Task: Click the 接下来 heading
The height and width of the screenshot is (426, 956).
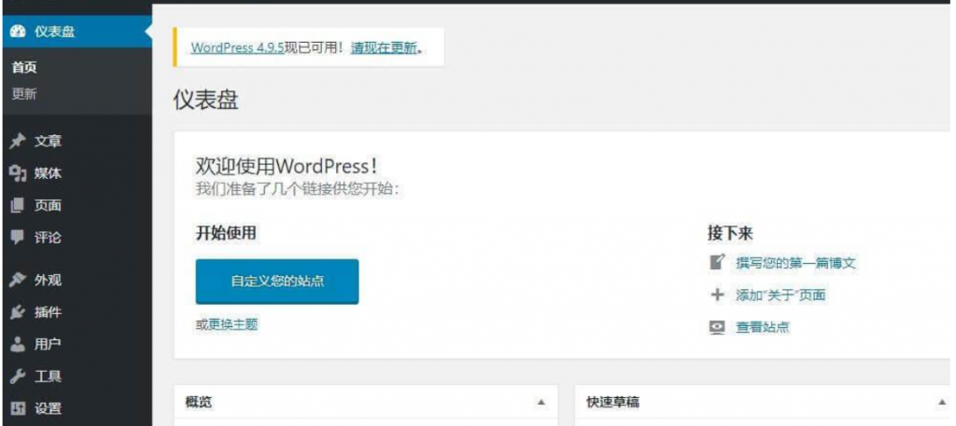Action: pyautogui.click(x=730, y=232)
